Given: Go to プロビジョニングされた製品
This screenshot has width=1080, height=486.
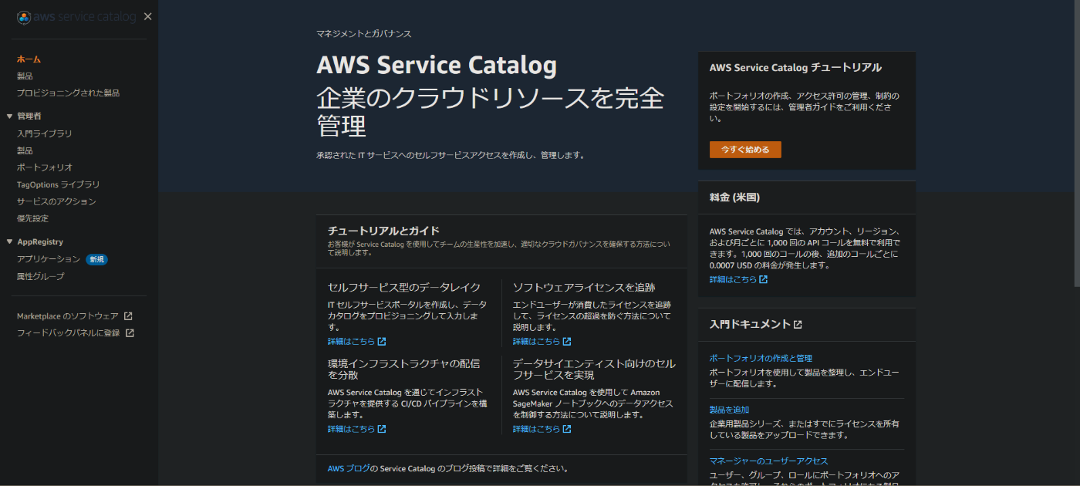Looking at the screenshot, I should [x=68, y=93].
